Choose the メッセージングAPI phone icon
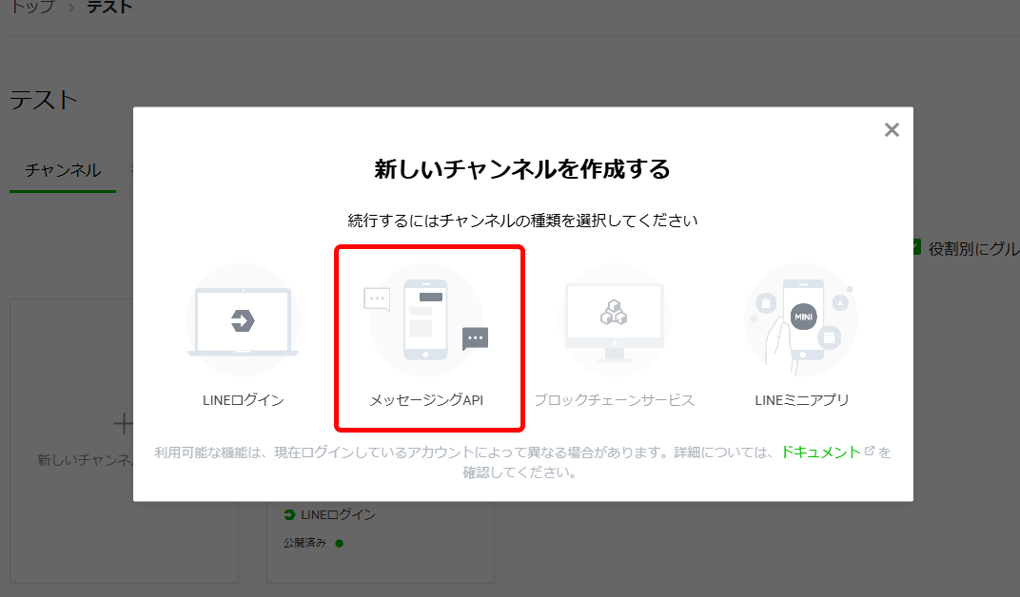Screen dimensions: 1020x597 pyautogui.click(x=426, y=319)
